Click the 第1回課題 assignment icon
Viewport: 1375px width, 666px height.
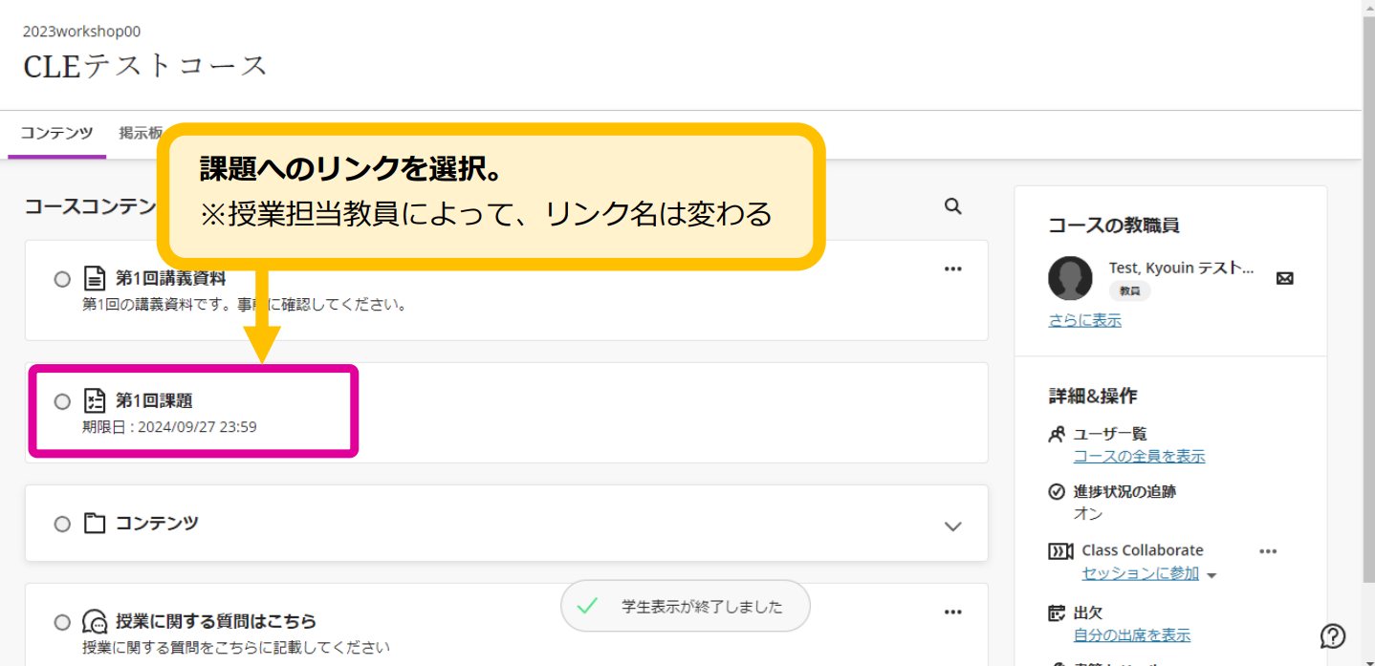pyautogui.click(x=94, y=400)
